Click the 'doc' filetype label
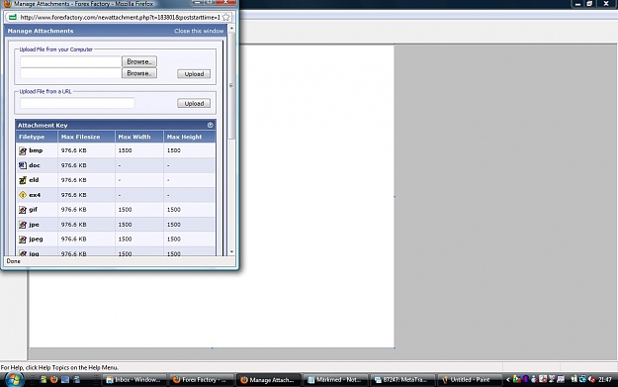 pos(35,165)
